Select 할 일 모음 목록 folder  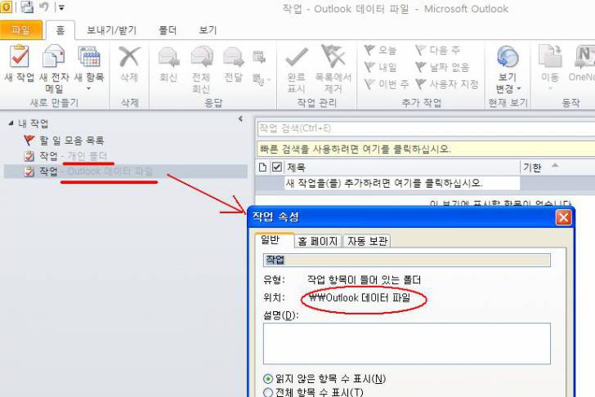point(71,141)
